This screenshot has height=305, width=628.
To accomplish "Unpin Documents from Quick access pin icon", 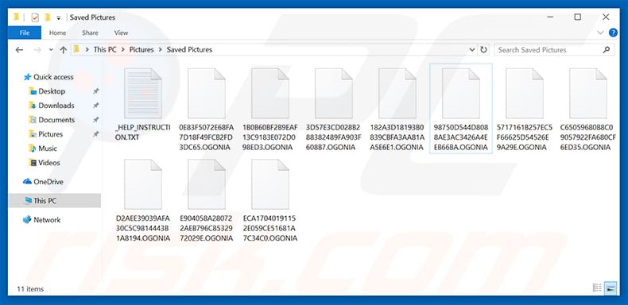I will coord(95,120).
